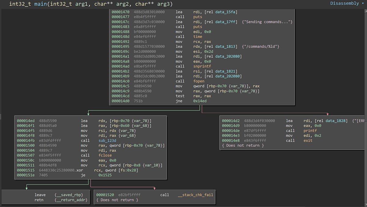Click the __saved_rbp annotation
The image size is (367, 207).
[69, 195]
